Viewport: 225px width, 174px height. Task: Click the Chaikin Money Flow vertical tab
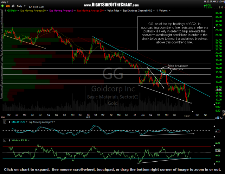point(1,74)
